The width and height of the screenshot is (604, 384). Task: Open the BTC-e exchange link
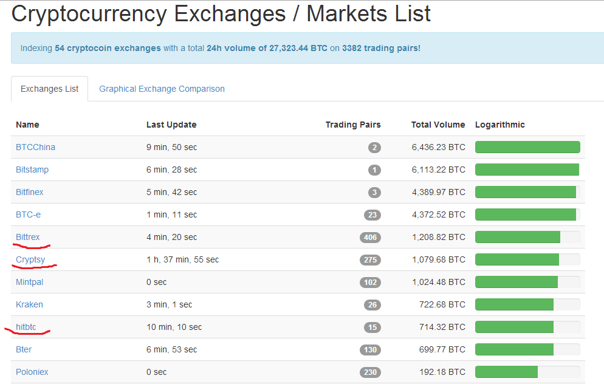[x=28, y=214]
